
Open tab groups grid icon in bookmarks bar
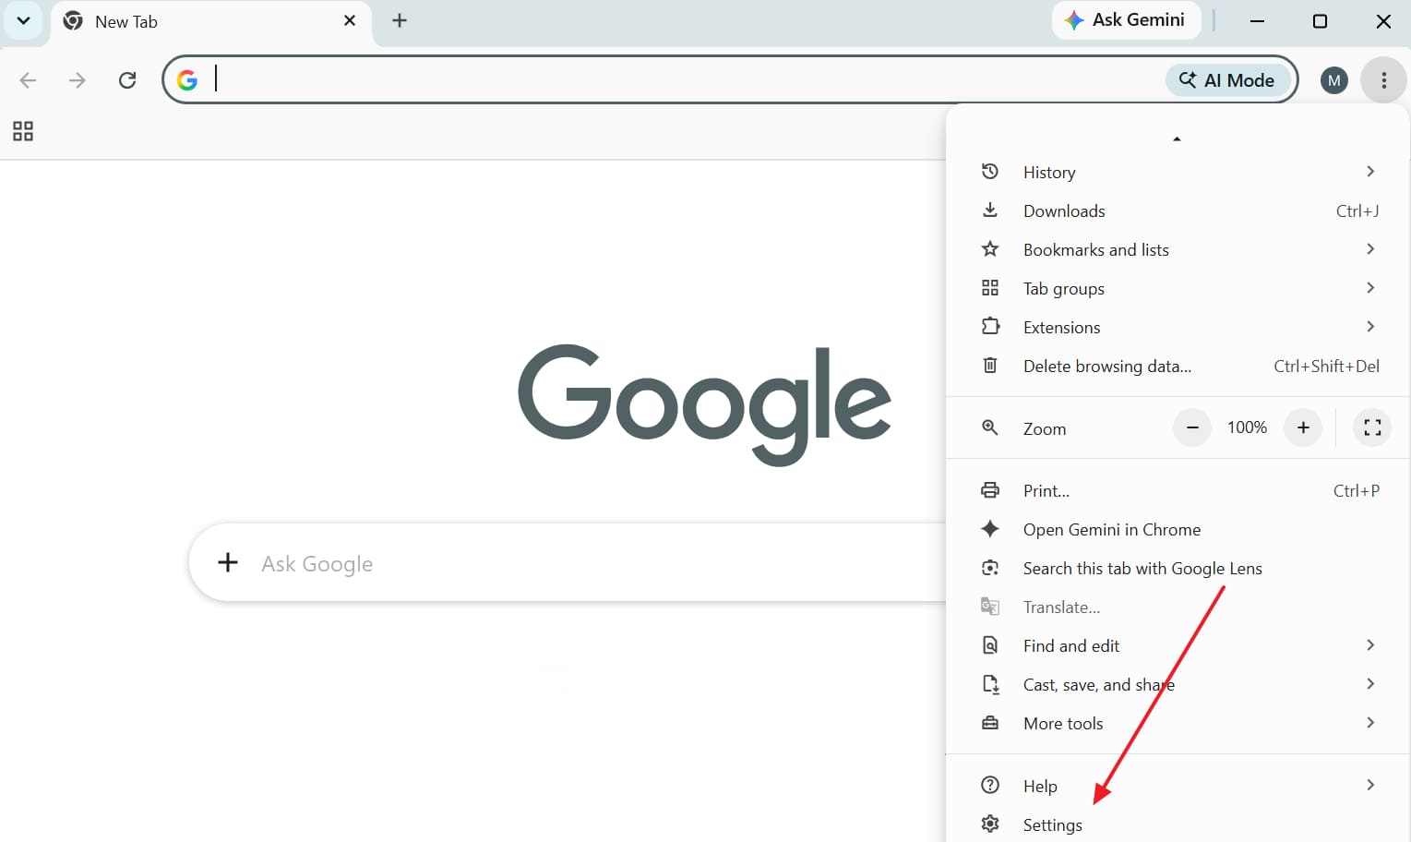23,131
